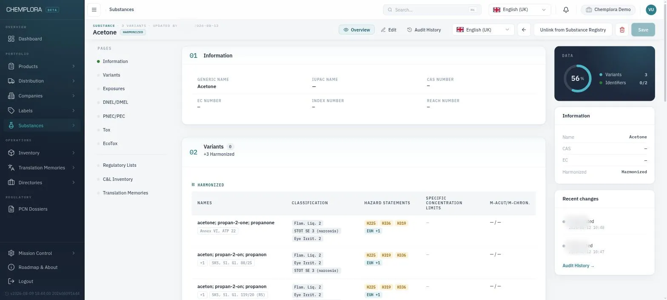The height and width of the screenshot is (300, 667).
Task: Click the magnifier icon in search
Action: (x=390, y=10)
